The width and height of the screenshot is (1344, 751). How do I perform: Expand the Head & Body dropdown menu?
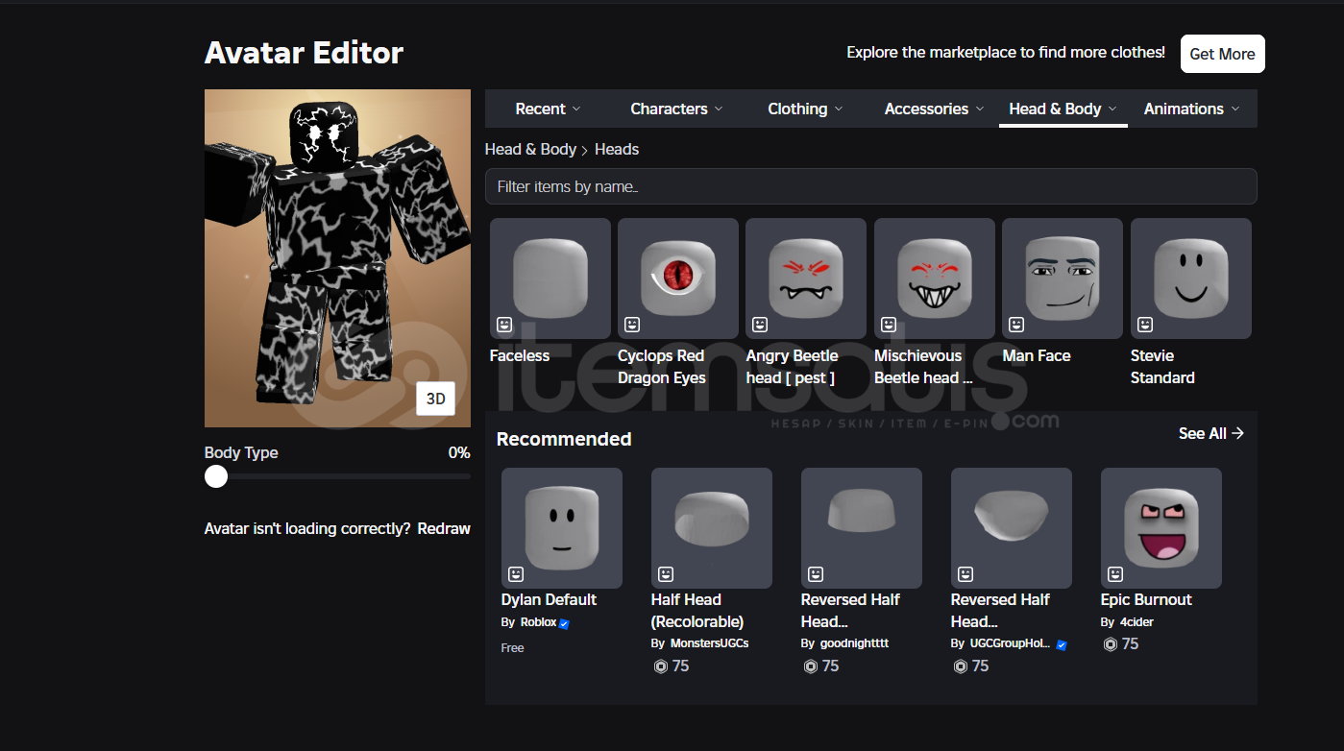[1063, 109]
